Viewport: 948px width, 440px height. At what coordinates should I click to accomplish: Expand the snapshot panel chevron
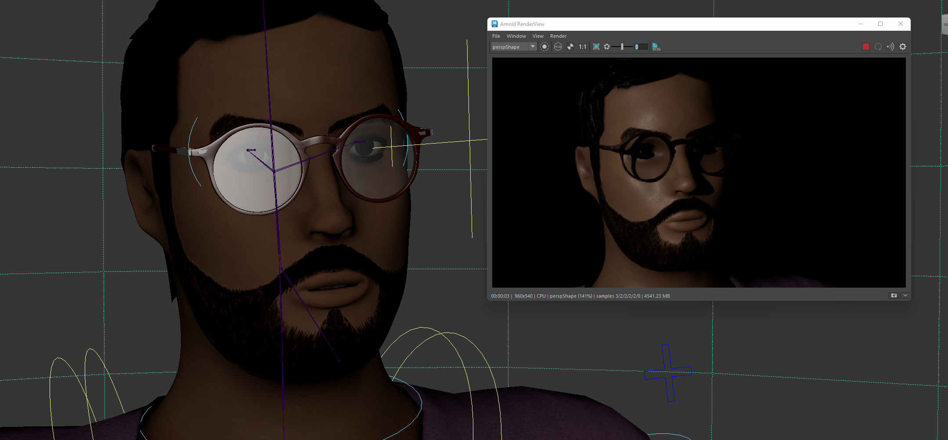click(905, 296)
